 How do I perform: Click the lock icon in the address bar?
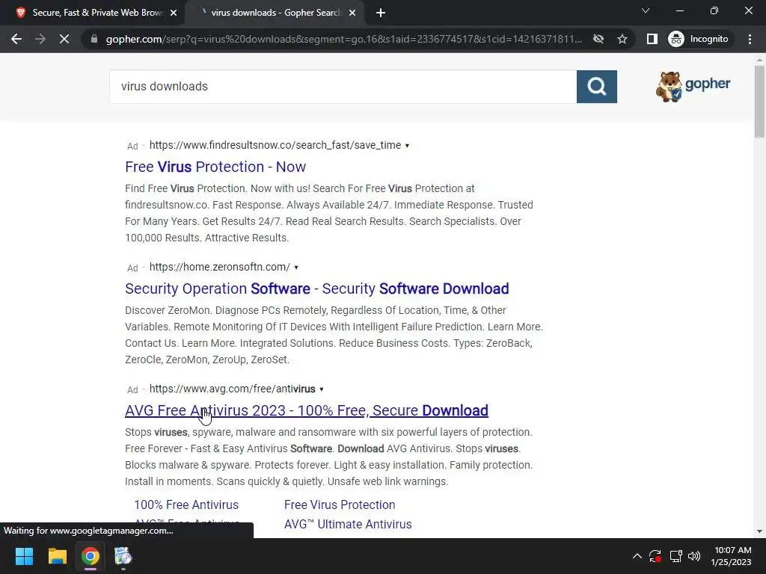tap(94, 39)
